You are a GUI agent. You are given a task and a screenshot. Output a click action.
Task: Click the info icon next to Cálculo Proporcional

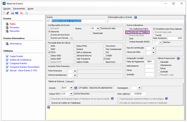(178, 58)
